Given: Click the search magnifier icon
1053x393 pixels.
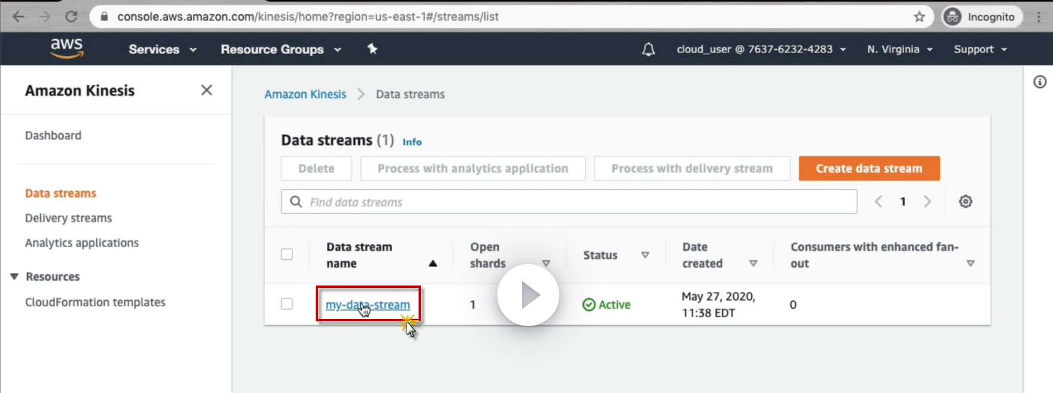Looking at the screenshot, I should click(x=296, y=202).
